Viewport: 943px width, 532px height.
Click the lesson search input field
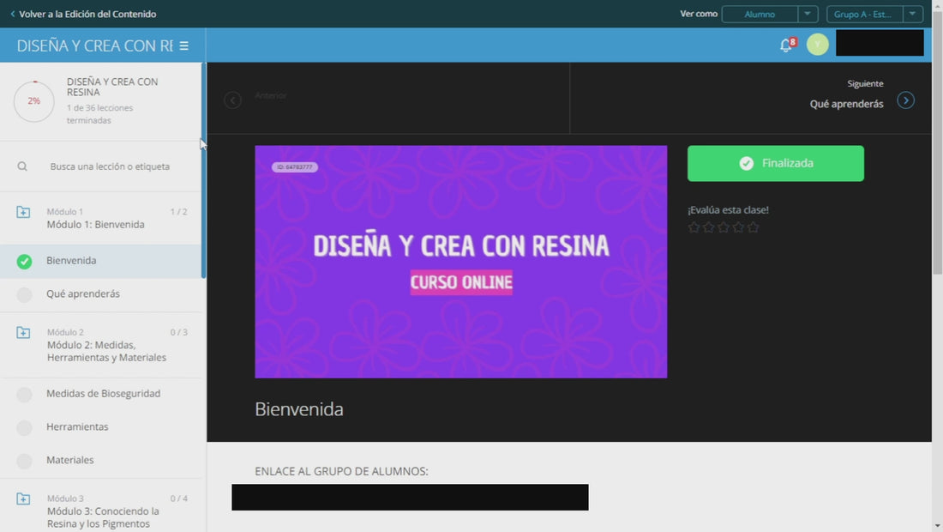(x=110, y=166)
